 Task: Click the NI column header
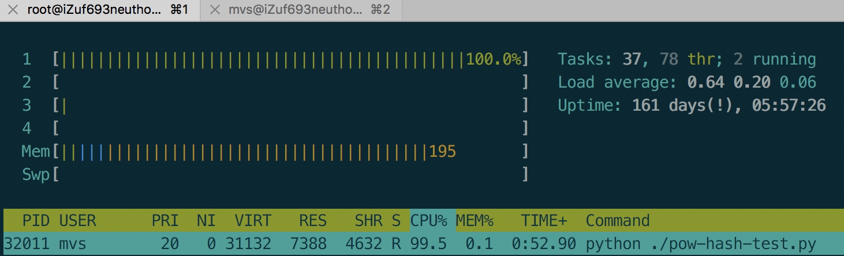coord(206,221)
